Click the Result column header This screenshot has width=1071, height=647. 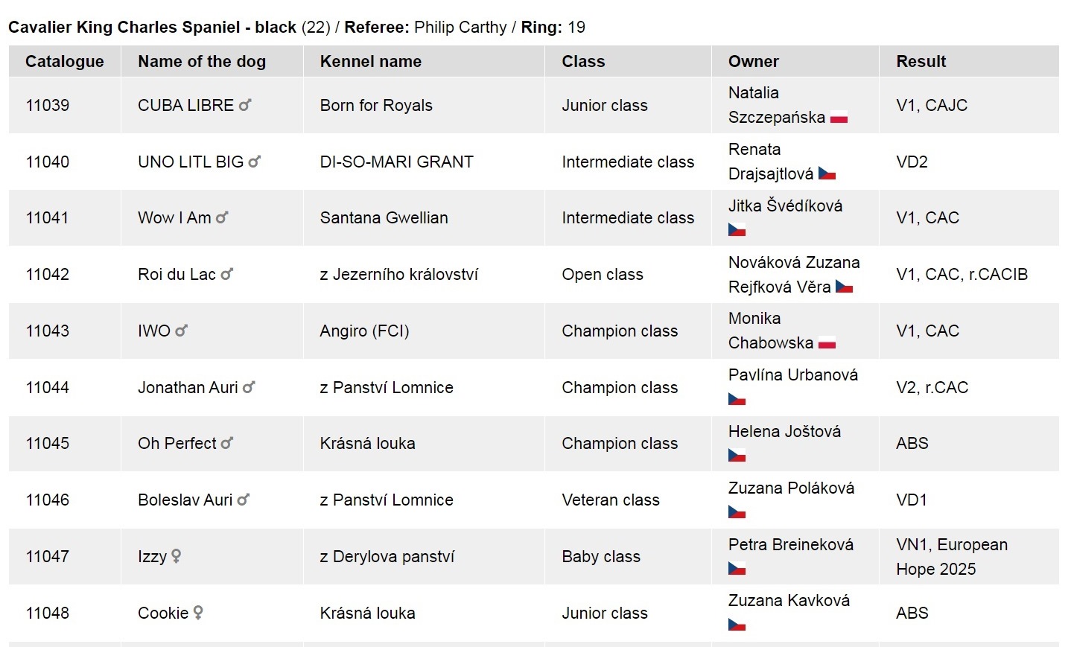pyautogui.click(x=921, y=62)
